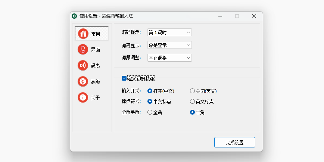Click the 码表 sidebar icon
The width and height of the screenshot is (324, 162).
(x=83, y=66)
